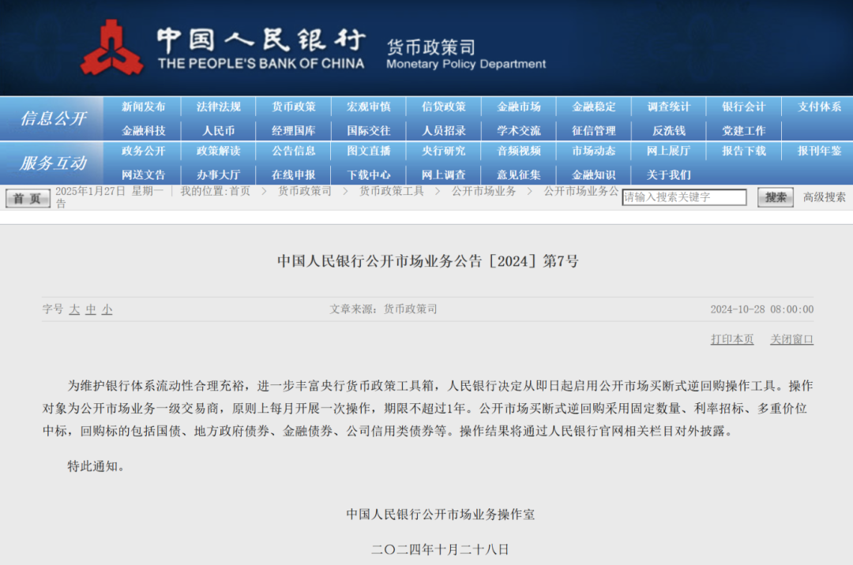This screenshot has height=565, width=853.
Task: Click 货币政策工具 in the breadcrumb
Action: (x=392, y=191)
